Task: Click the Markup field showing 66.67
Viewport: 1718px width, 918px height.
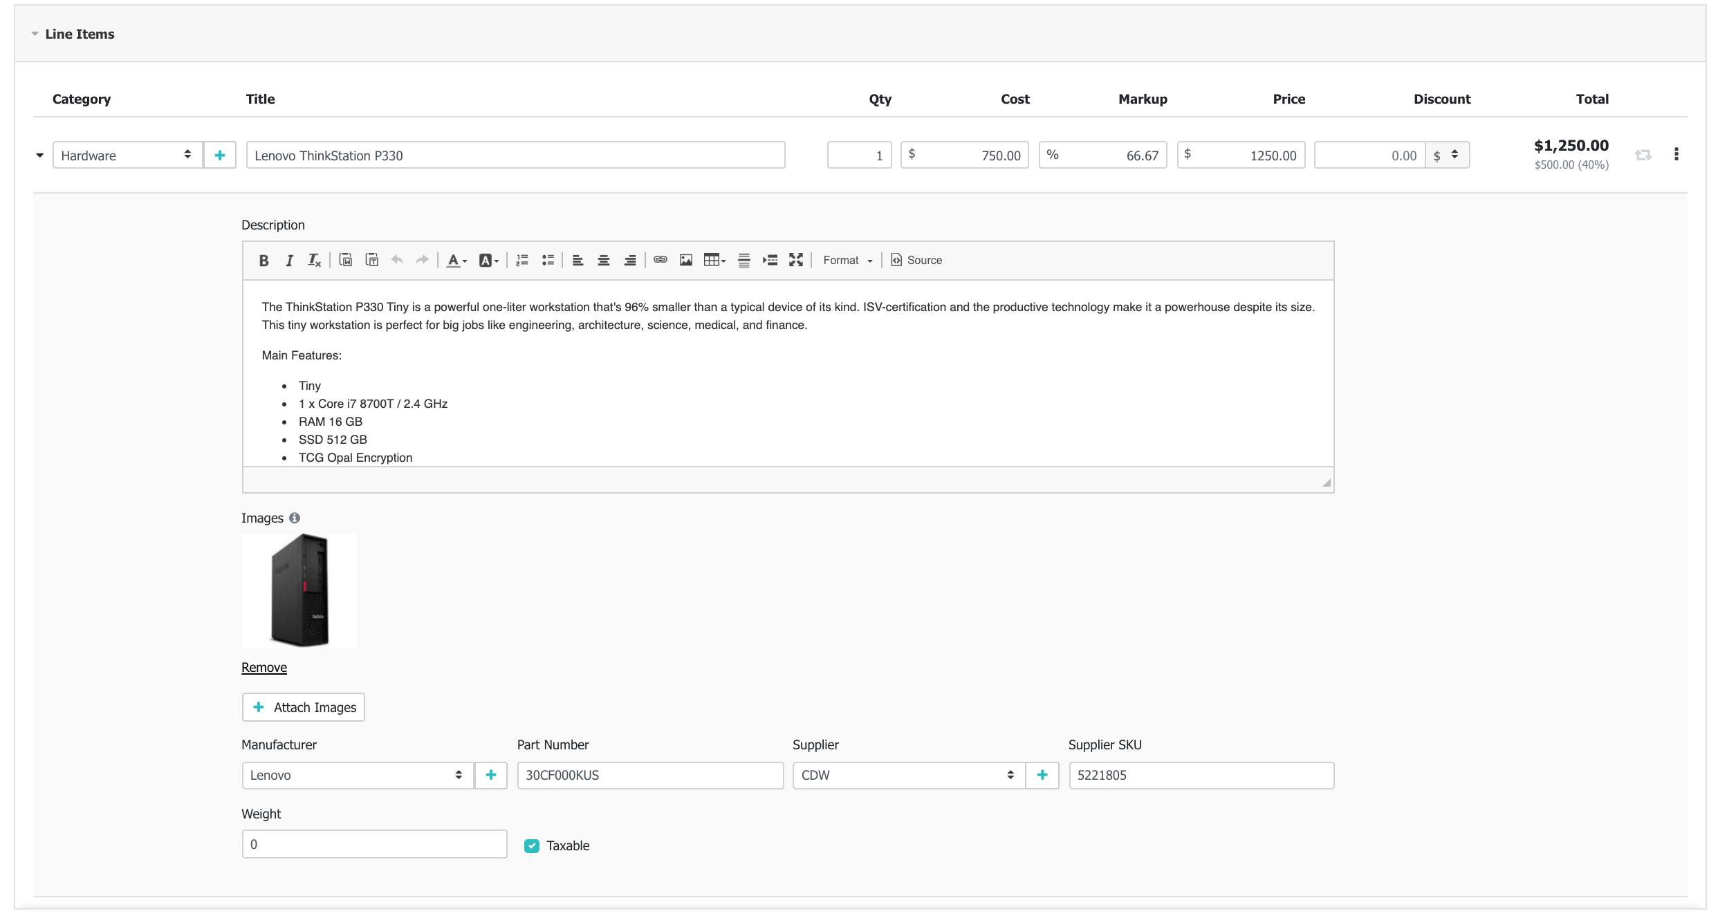Action: point(1103,155)
